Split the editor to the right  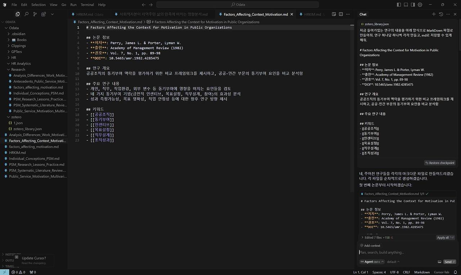pyautogui.click(x=341, y=14)
